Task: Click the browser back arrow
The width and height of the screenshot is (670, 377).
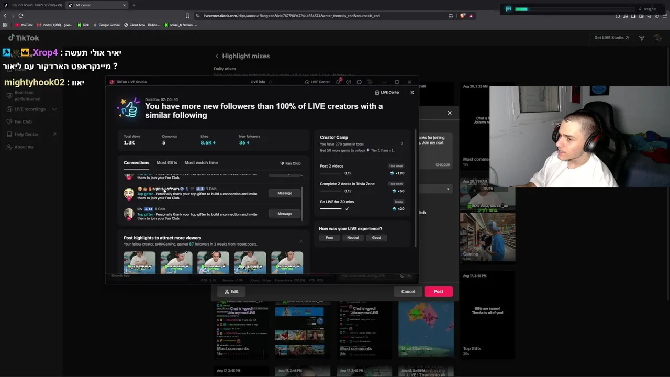Action: pos(6,16)
